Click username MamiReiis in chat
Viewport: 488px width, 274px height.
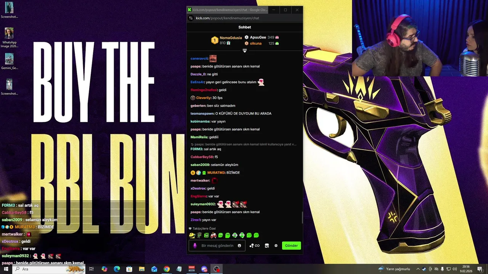pyautogui.click(x=199, y=137)
